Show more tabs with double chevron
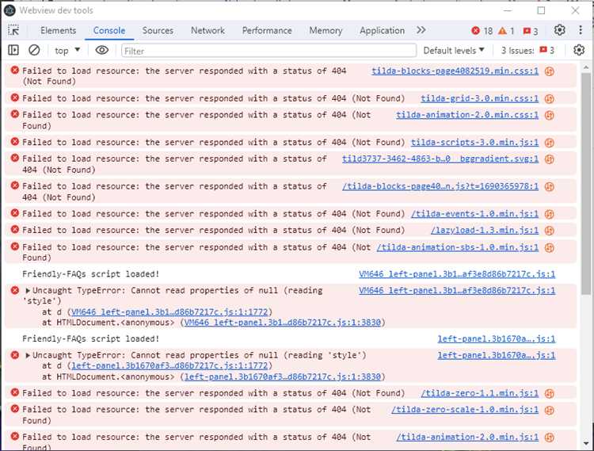Image resolution: width=594 pixels, height=451 pixels. click(x=421, y=30)
